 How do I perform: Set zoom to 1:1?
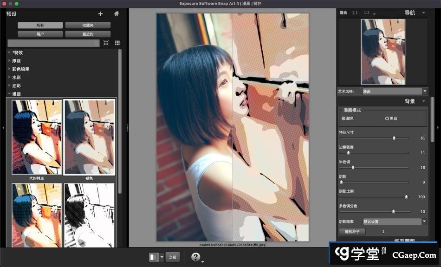coord(355,13)
